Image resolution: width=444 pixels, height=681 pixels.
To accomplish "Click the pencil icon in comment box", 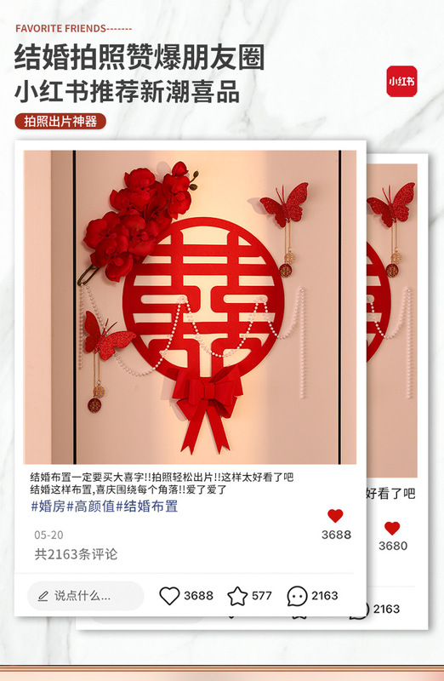I will click(x=43, y=596).
